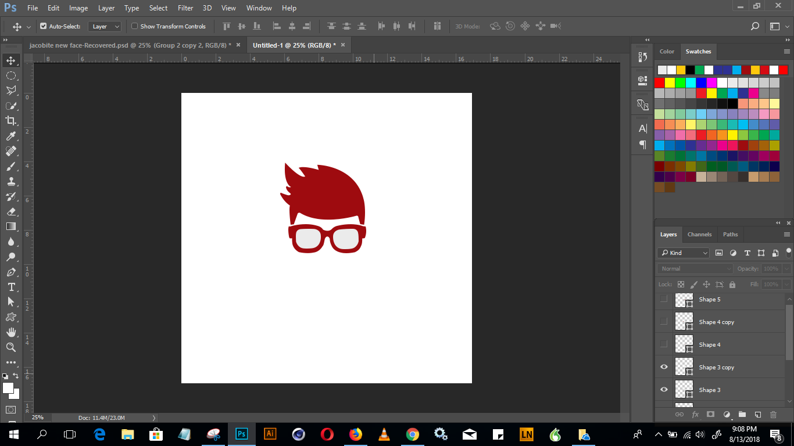Switch to jacobite new face-Recovered.psd tab

click(x=130, y=45)
